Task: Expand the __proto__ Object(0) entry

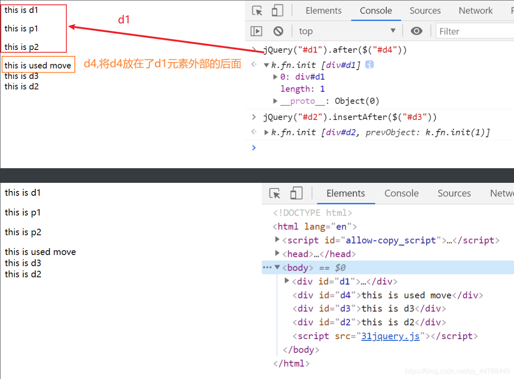Action: 275,101
